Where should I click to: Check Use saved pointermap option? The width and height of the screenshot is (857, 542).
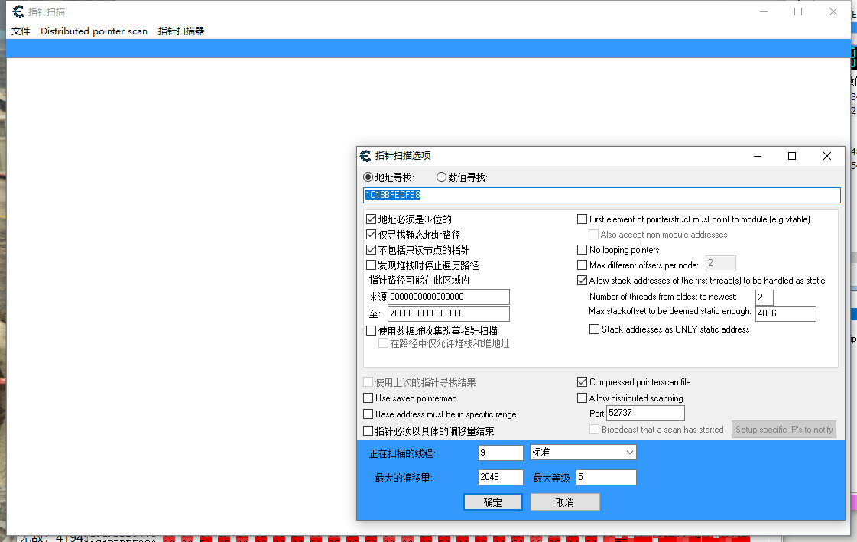coord(368,398)
